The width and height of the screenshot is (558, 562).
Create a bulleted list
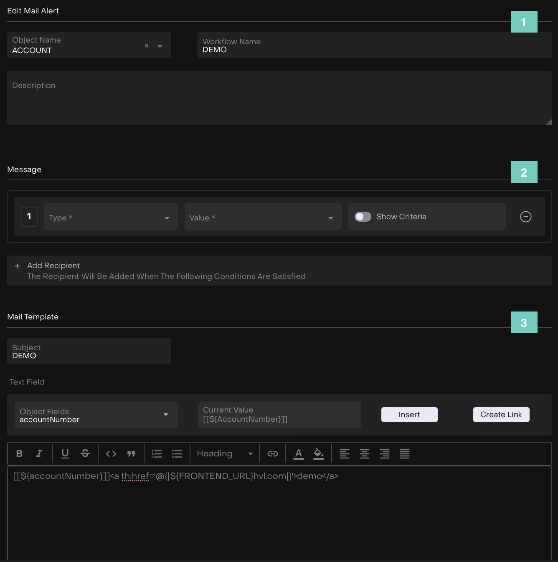tap(177, 453)
